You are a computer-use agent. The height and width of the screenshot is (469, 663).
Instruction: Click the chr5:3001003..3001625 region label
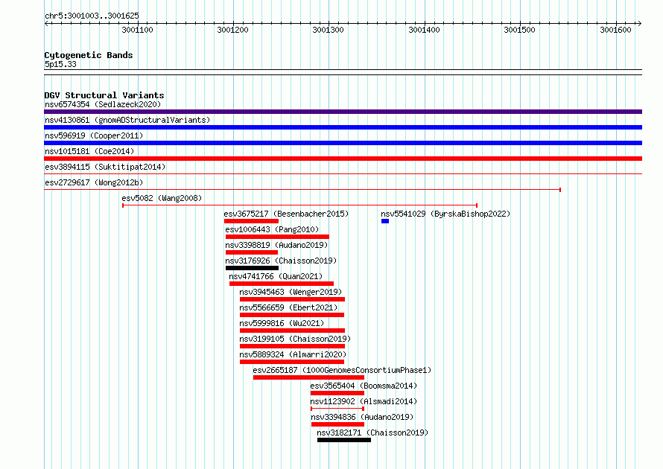pos(92,16)
